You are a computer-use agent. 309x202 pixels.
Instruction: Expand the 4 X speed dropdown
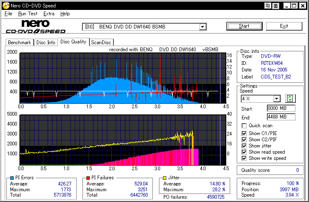(x=277, y=99)
